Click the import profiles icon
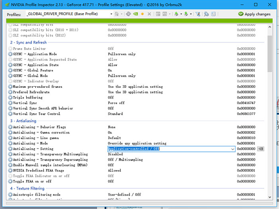The height and width of the screenshot is (209, 279). tap(186, 14)
